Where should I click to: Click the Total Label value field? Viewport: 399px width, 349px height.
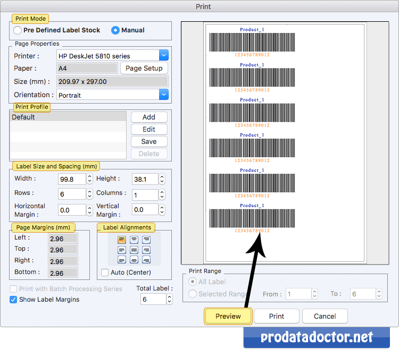[153, 299]
